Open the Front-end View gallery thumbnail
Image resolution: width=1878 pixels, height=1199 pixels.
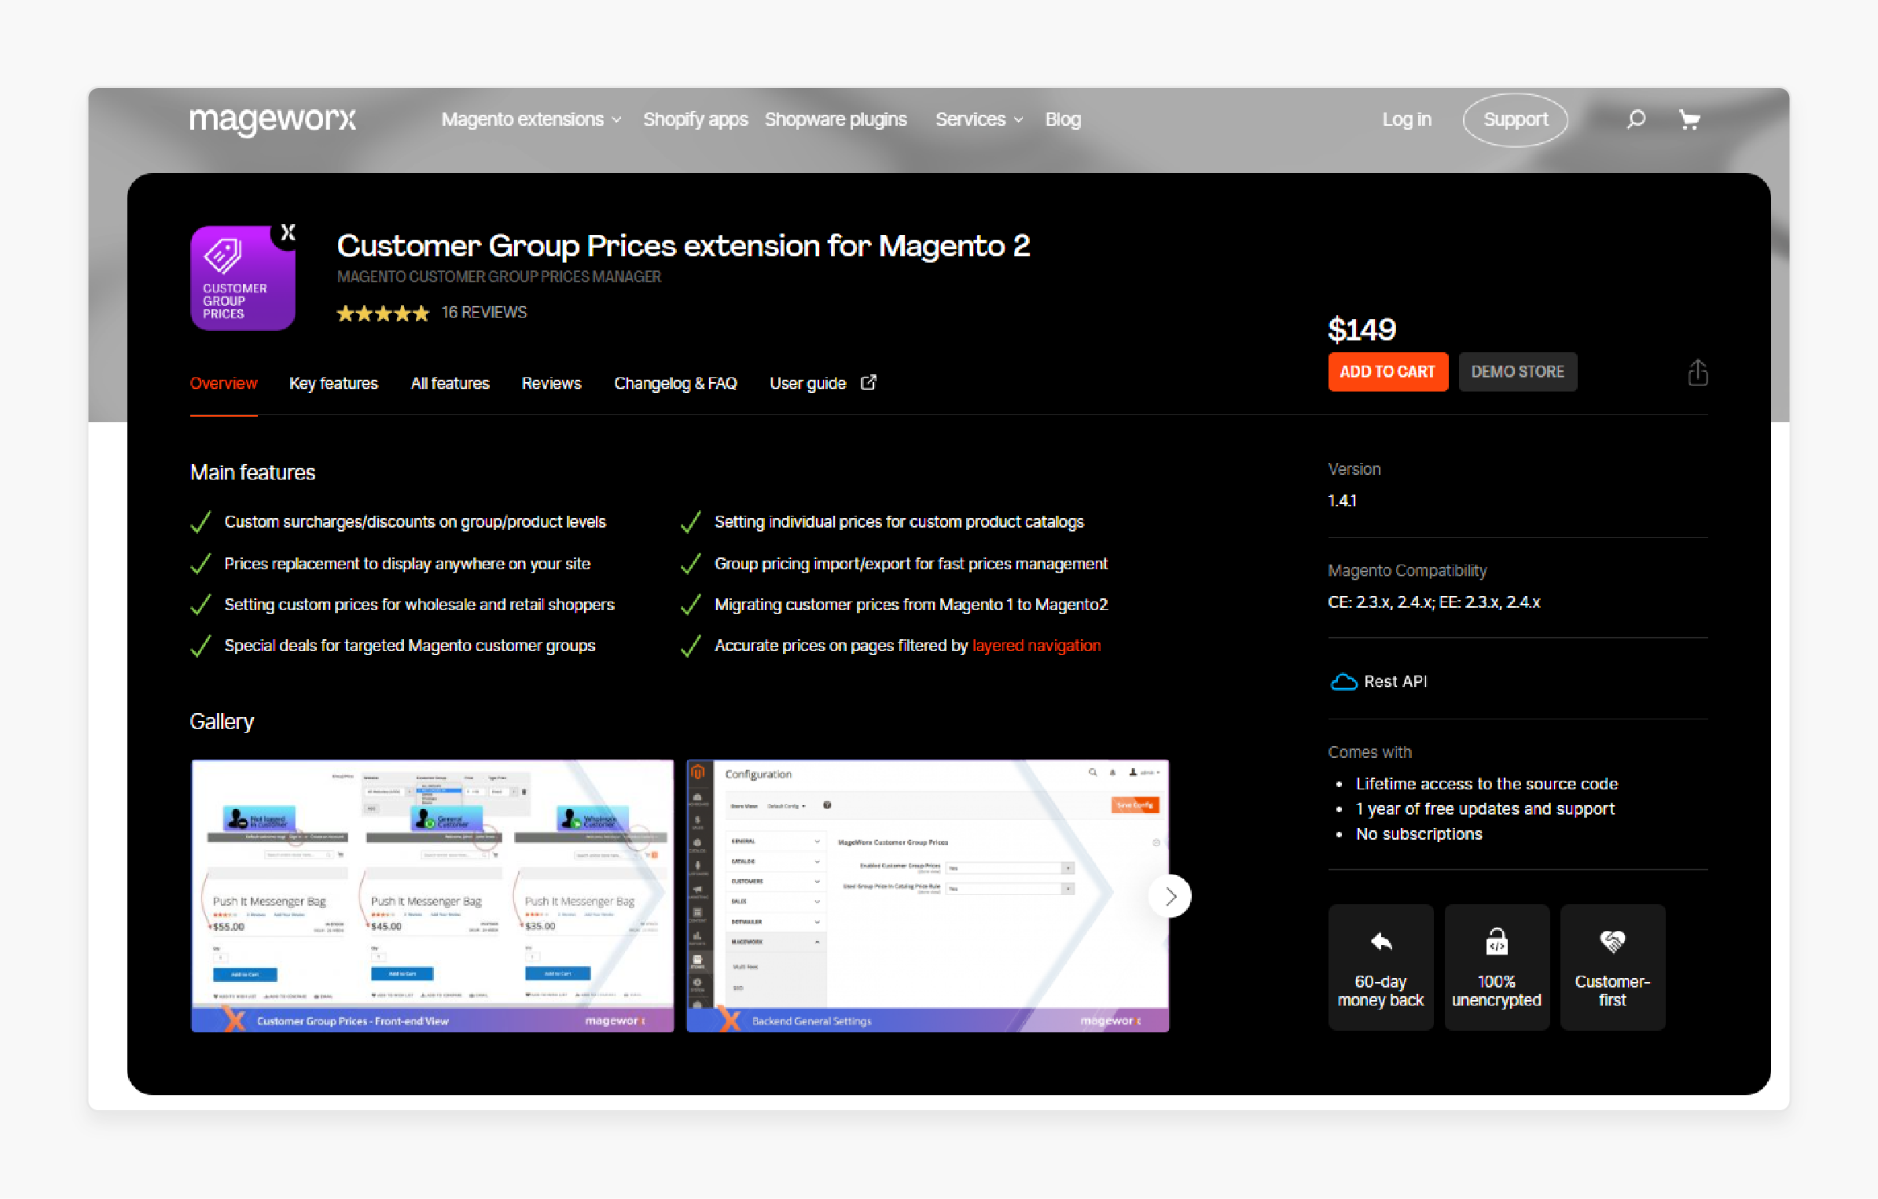tap(432, 896)
